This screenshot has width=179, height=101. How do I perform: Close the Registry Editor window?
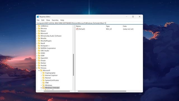(140, 17)
